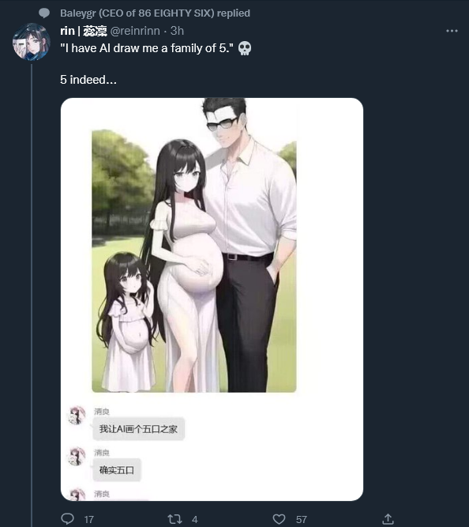
Task: Open the @reinrinn handle link
Action: 135,31
